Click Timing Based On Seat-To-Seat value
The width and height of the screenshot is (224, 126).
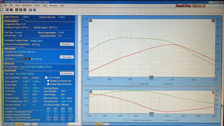[x=66, y=101]
